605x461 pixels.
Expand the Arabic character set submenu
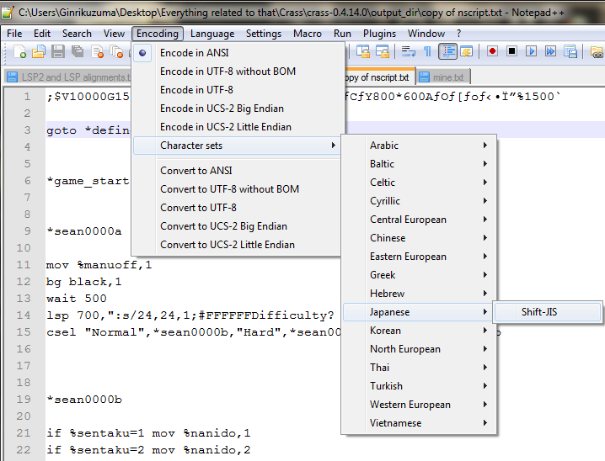[x=419, y=146]
